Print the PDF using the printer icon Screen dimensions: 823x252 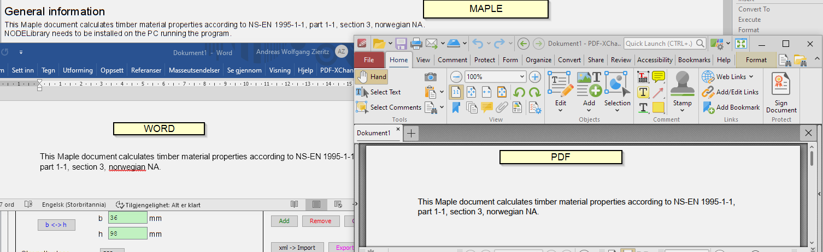click(x=416, y=44)
